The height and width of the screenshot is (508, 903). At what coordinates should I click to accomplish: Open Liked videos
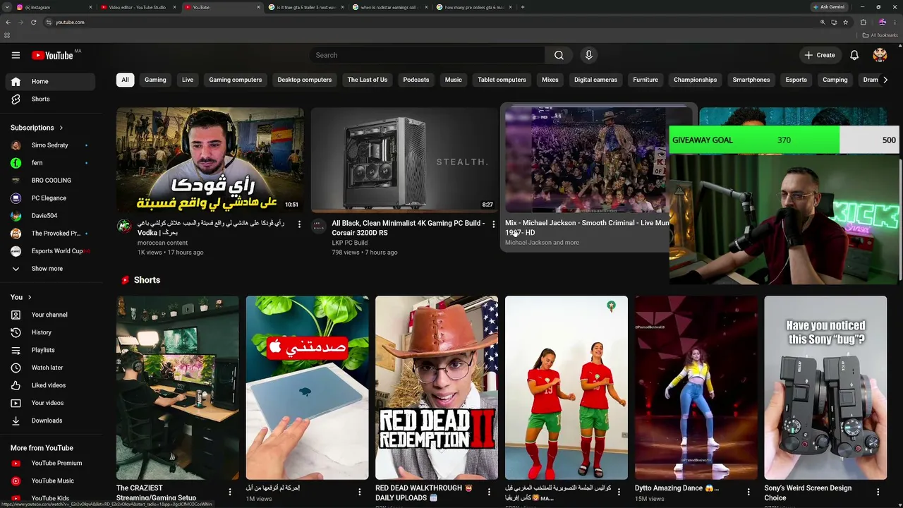tap(49, 385)
